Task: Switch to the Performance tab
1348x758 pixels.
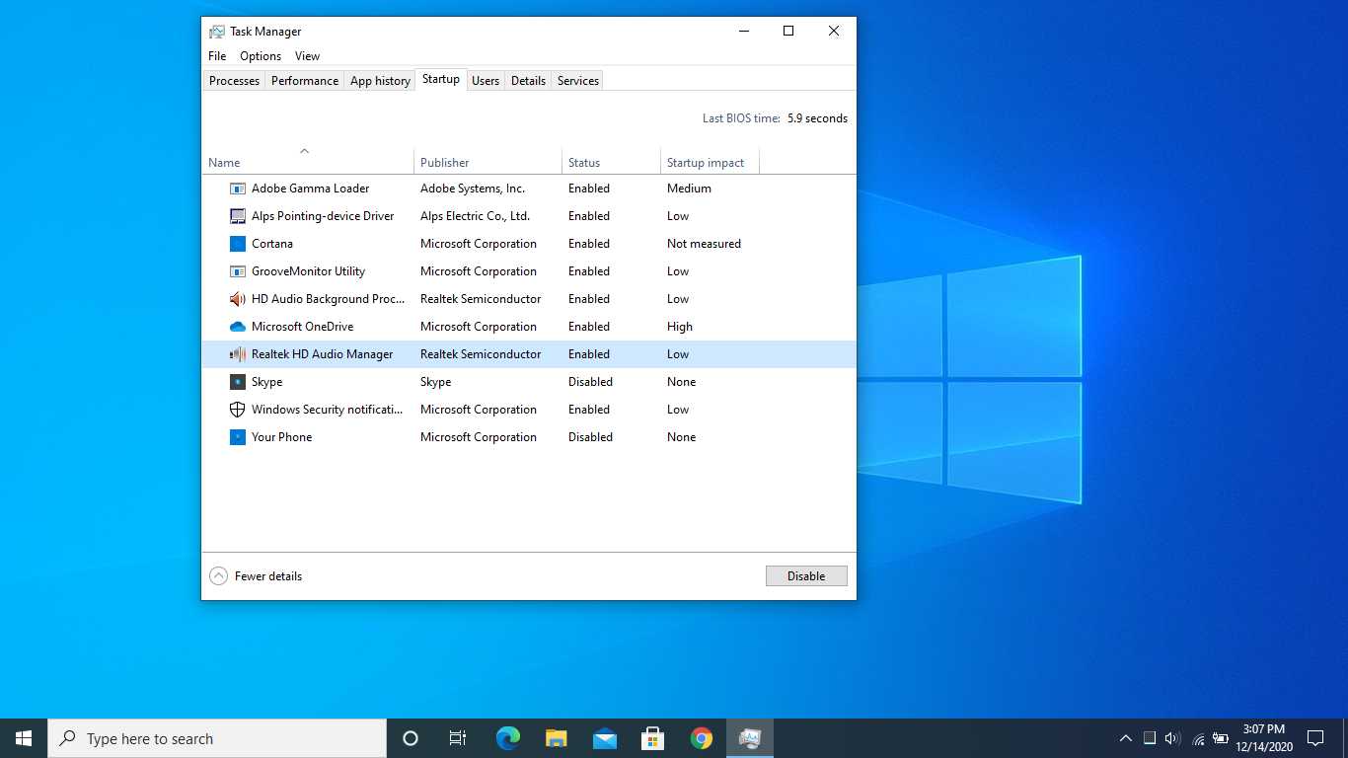Action: (x=305, y=81)
